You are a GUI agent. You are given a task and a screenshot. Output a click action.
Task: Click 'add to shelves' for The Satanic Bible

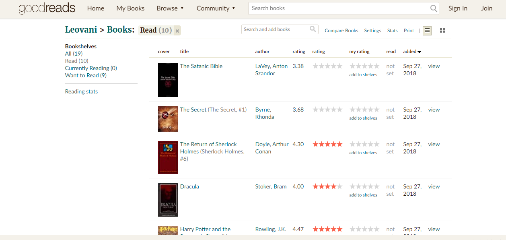363,74
